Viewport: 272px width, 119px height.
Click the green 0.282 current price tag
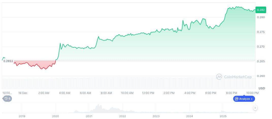click(x=261, y=10)
